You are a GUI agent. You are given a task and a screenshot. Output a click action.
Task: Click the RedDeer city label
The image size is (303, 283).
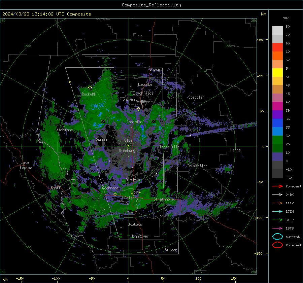pos(143,102)
